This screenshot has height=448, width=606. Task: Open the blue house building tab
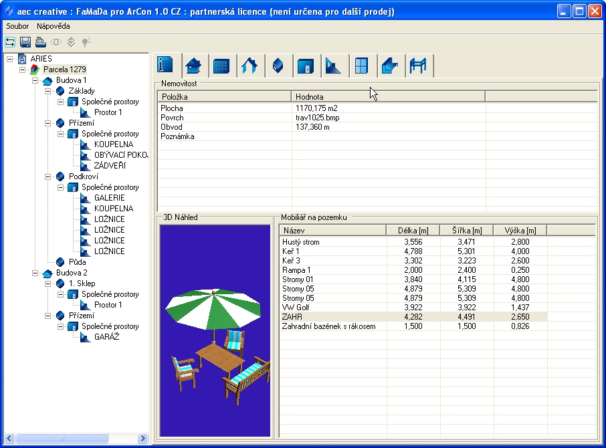tap(193, 66)
